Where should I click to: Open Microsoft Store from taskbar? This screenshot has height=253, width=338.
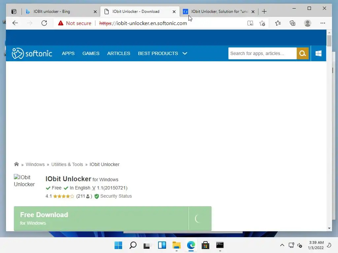(205, 245)
